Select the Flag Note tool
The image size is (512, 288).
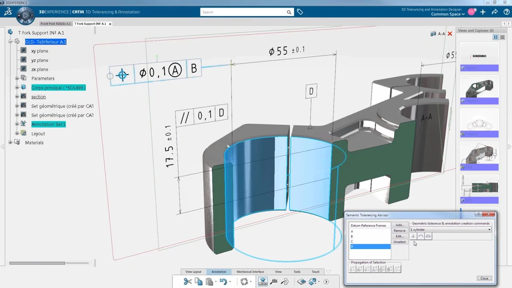[285, 282]
